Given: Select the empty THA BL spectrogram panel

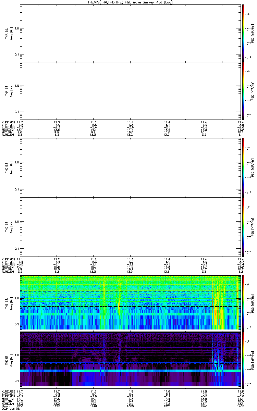Looking at the screenshot, I should [x=130, y=33].
